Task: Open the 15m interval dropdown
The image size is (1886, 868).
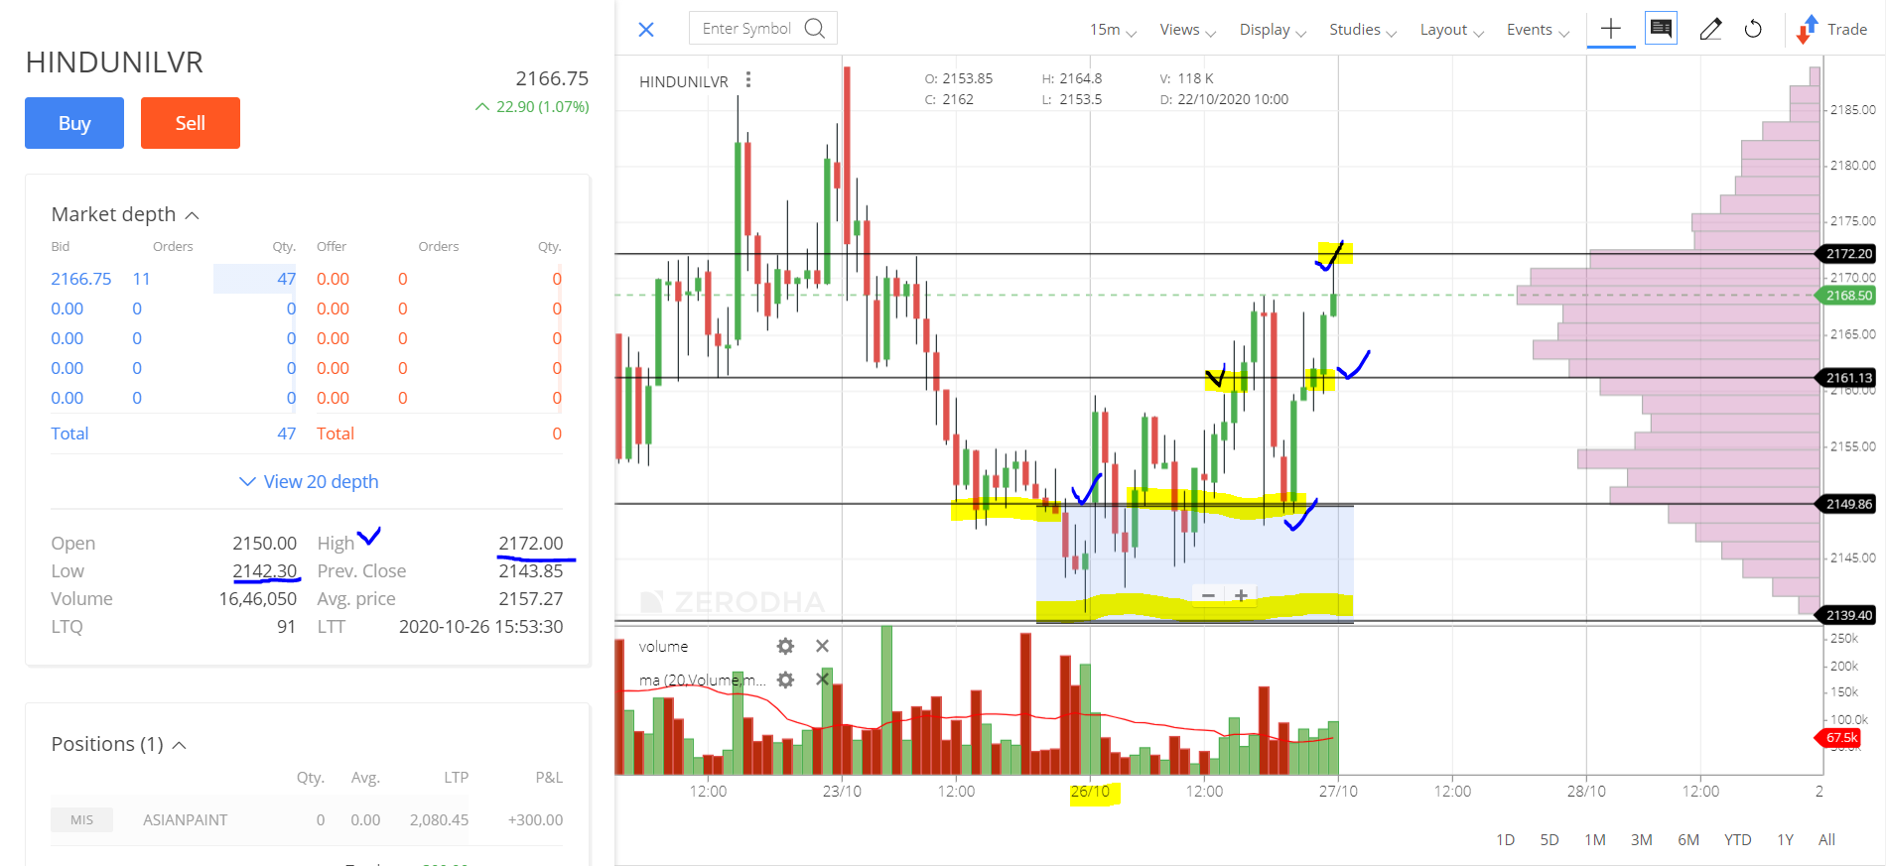Action: [x=1113, y=30]
